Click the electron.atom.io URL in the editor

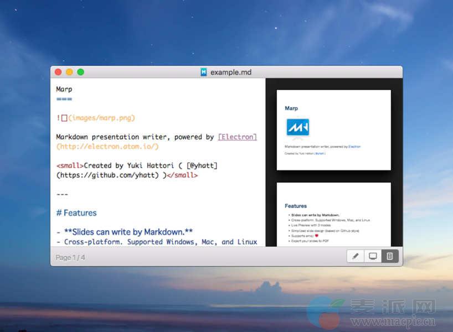[107, 147]
